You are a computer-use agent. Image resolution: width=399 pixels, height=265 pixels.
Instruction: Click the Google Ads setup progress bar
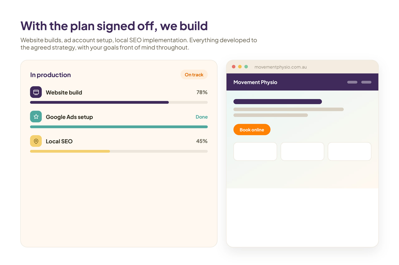pyautogui.click(x=119, y=127)
